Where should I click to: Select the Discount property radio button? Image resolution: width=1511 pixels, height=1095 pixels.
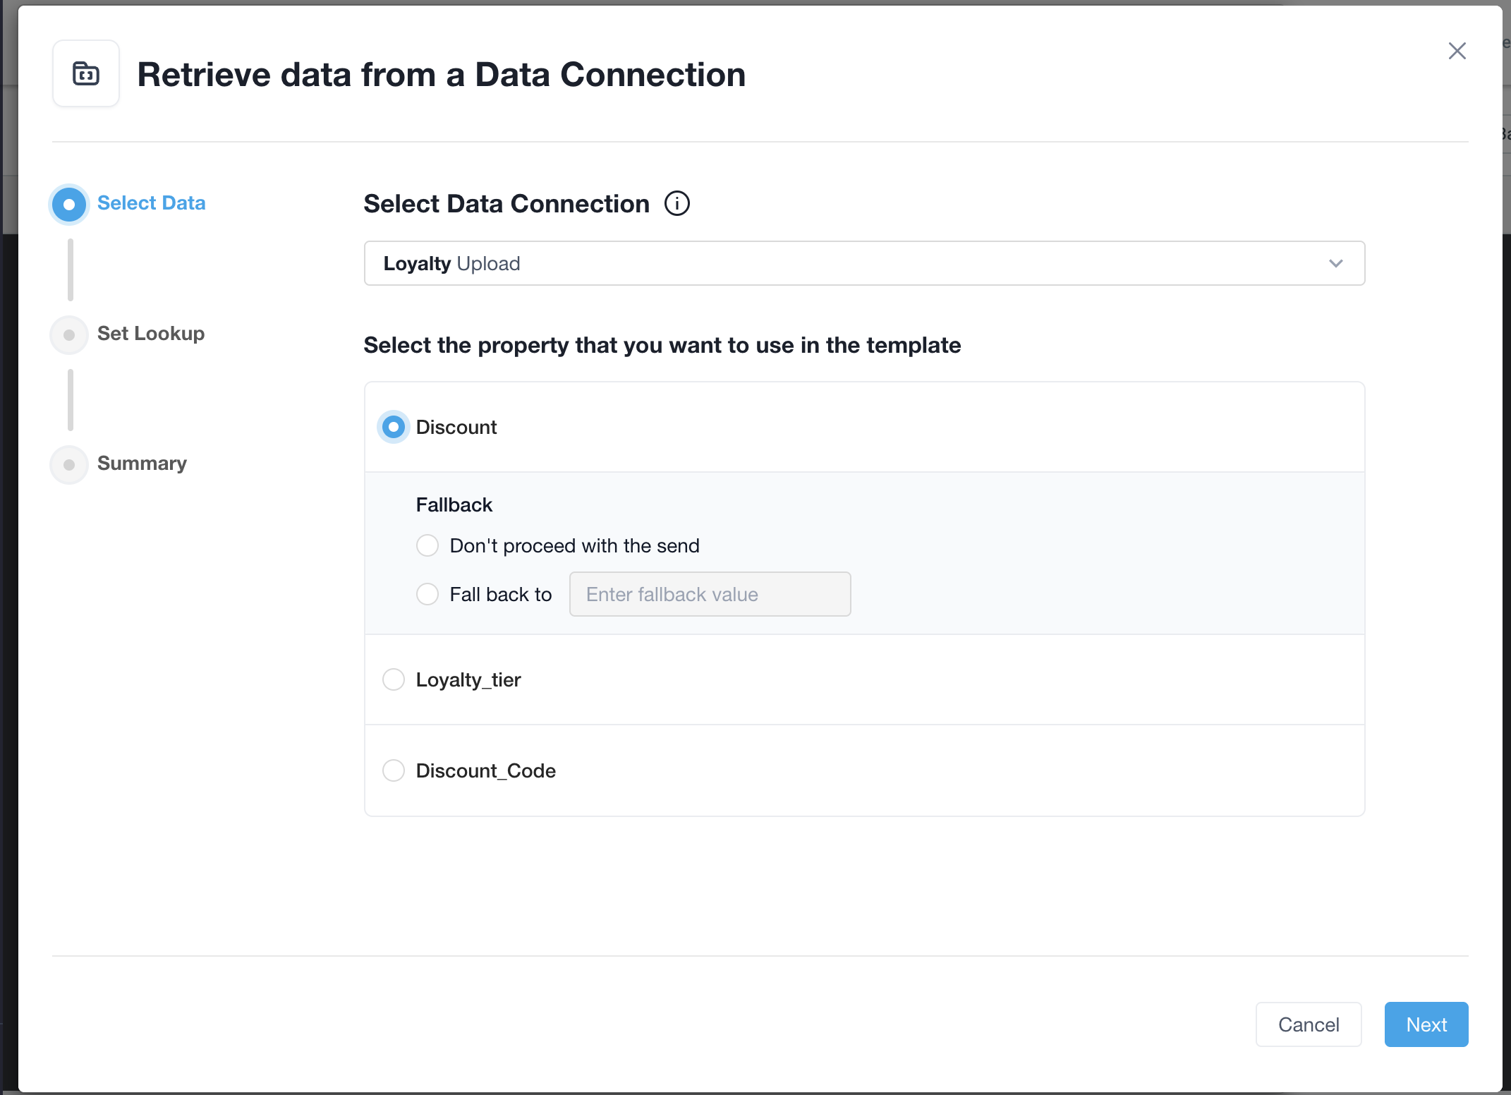(x=394, y=427)
